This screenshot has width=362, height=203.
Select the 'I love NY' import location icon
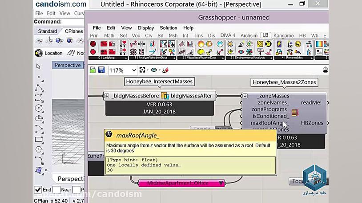[123, 44]
